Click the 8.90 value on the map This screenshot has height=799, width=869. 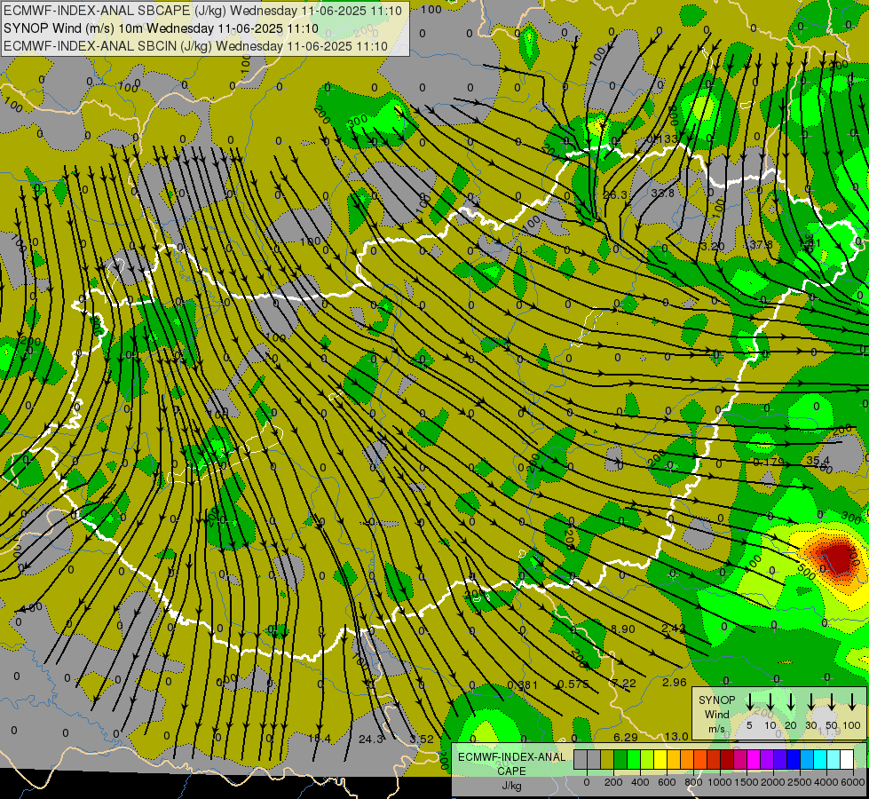pyautogui.click(x=623, y=629)
